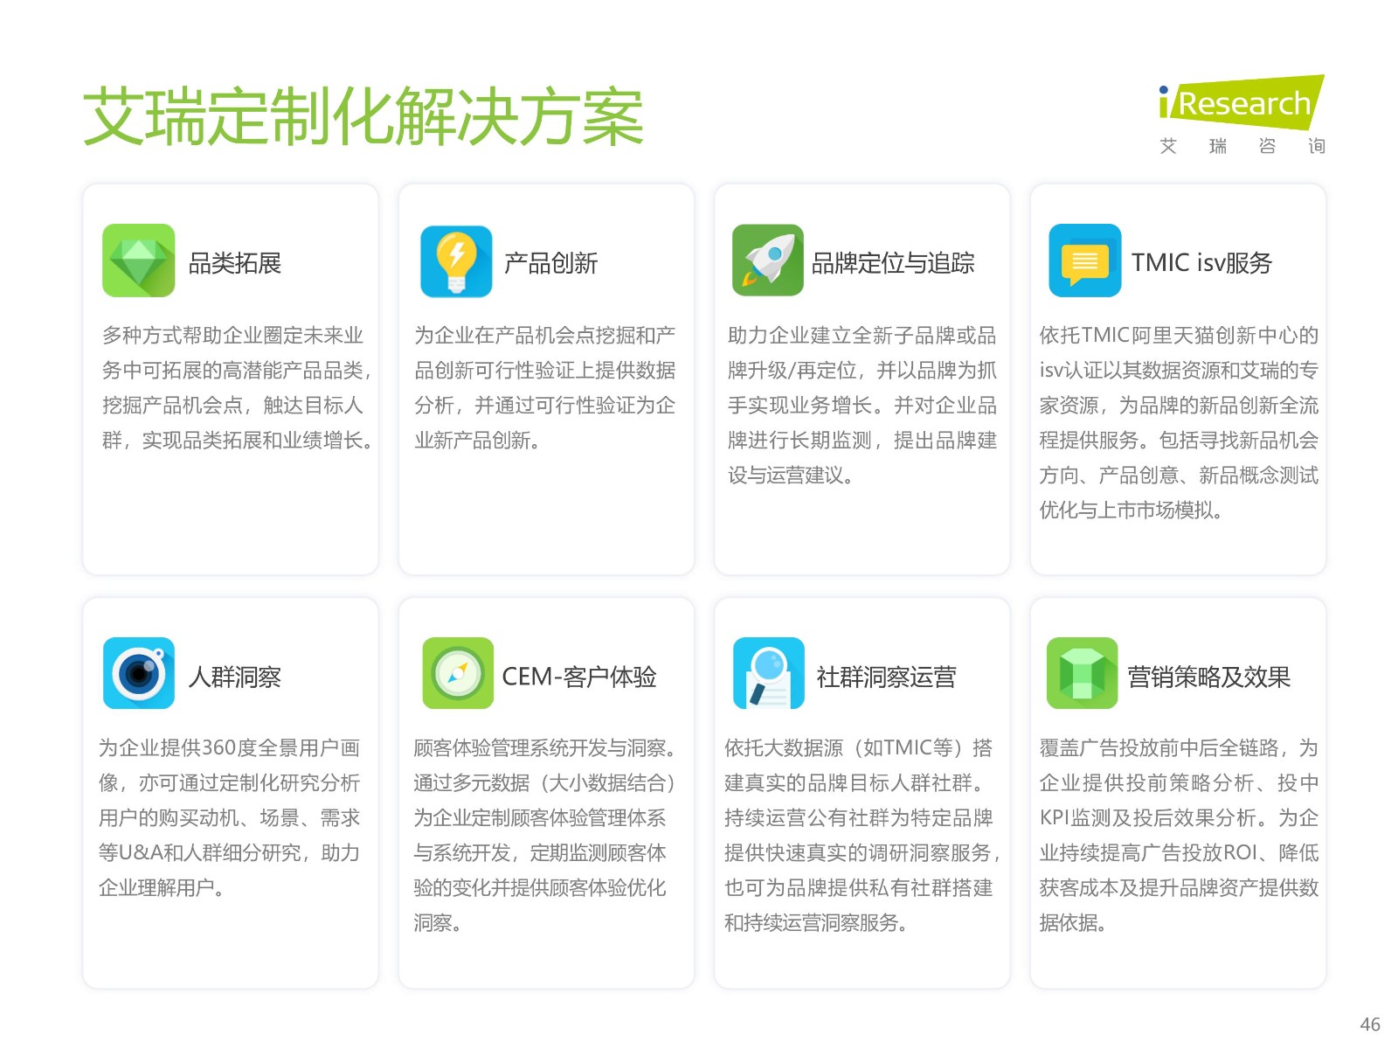
Task: Click the 产品创新 heading
Action: pos(550,263)
